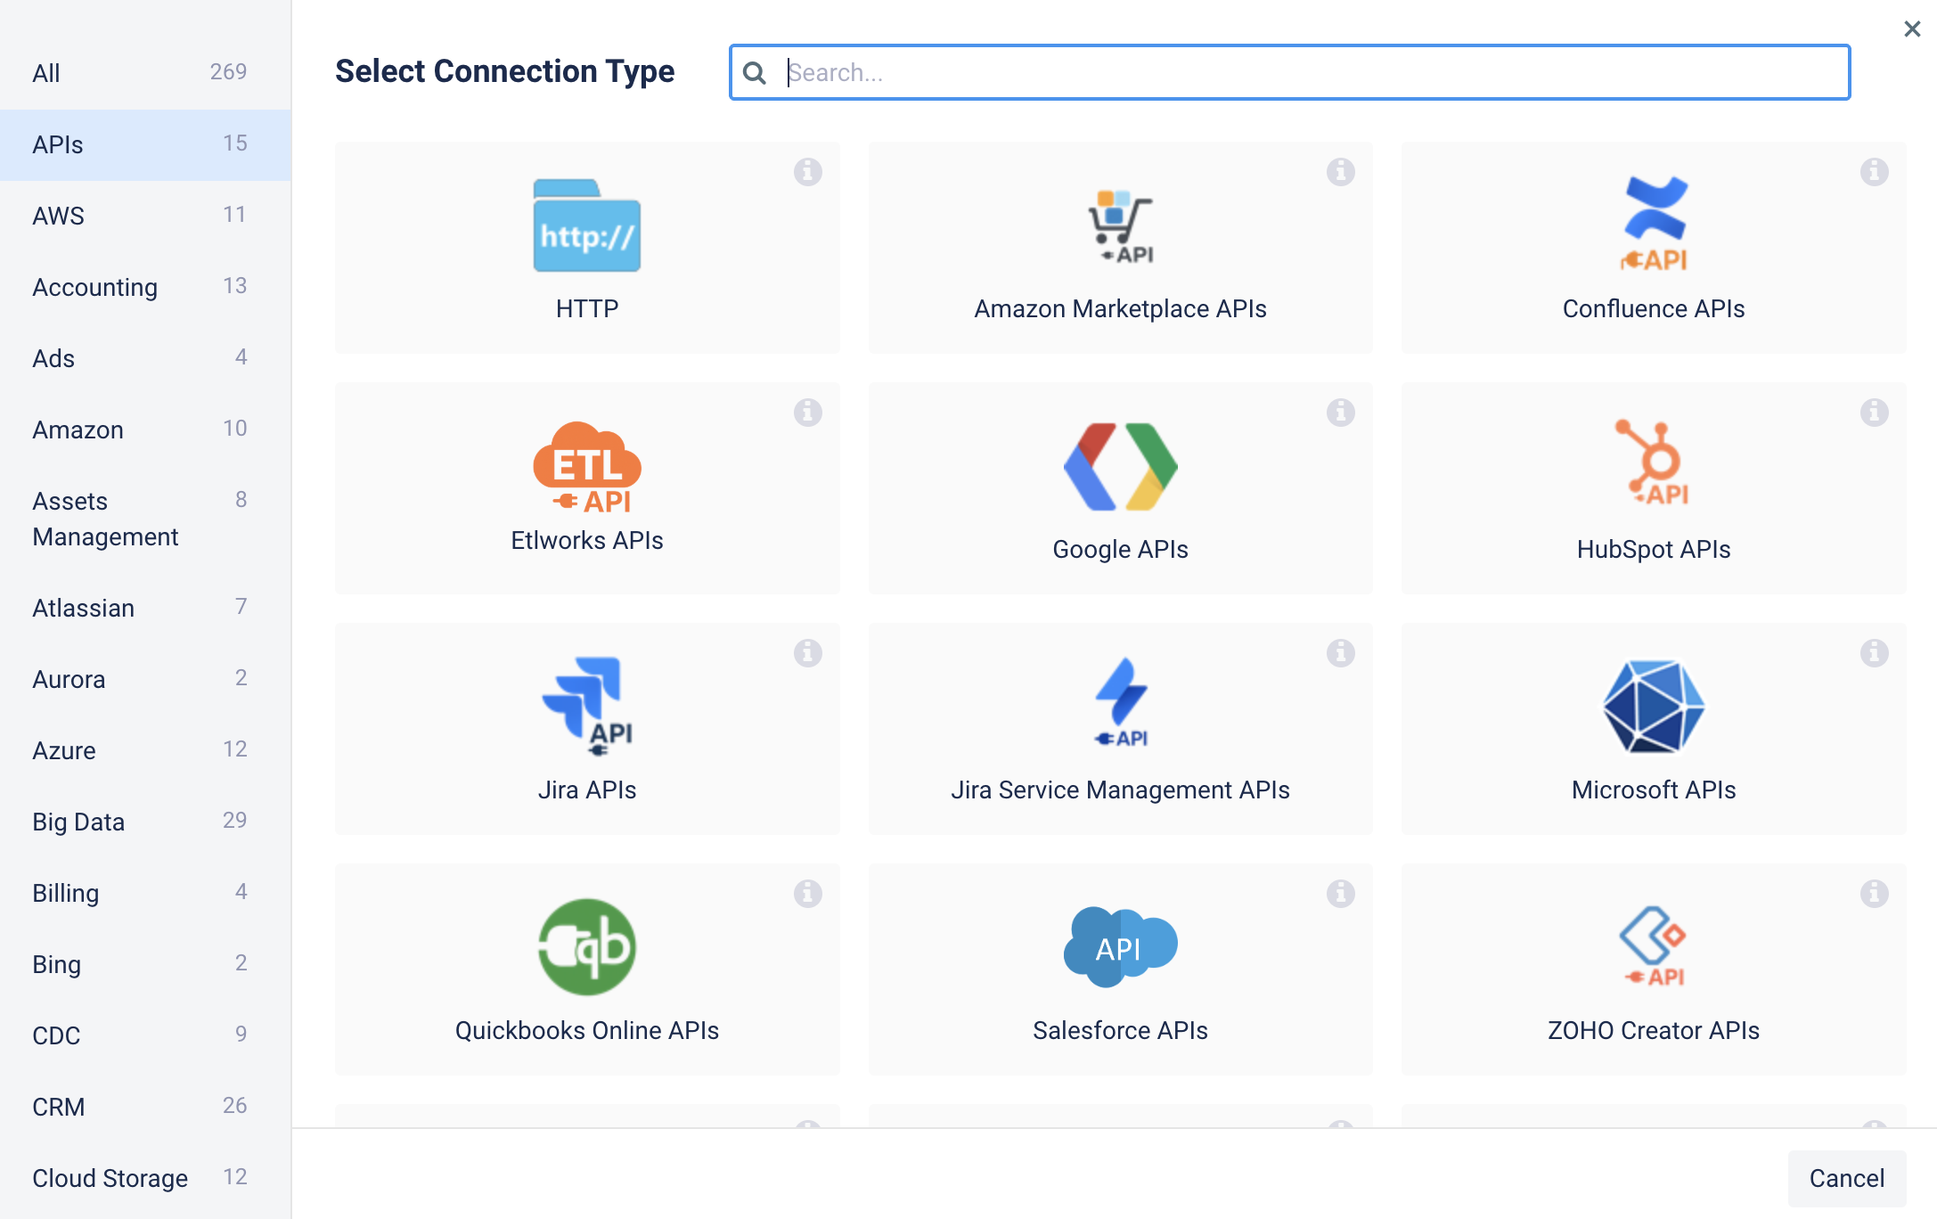The height and width of the screenshot is (1219, 1937).
Task: Click the Quickbooks Online APIs label
Action: pos(586,1030)
